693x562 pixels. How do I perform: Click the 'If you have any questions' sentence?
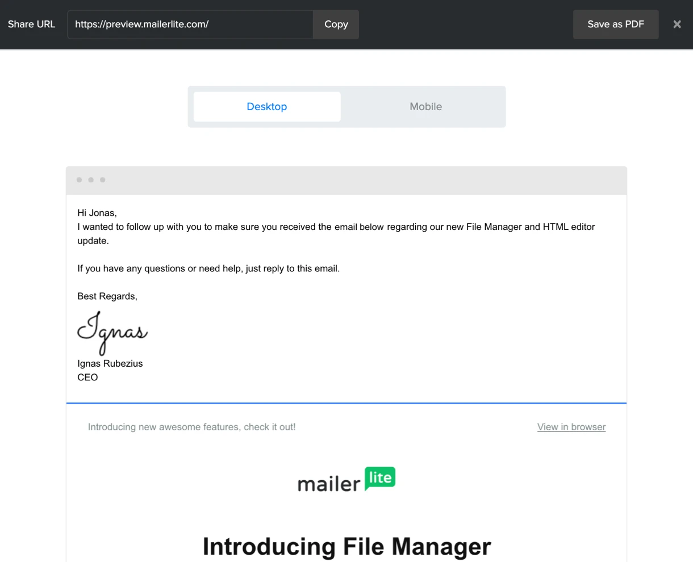[x=208, y=269]
